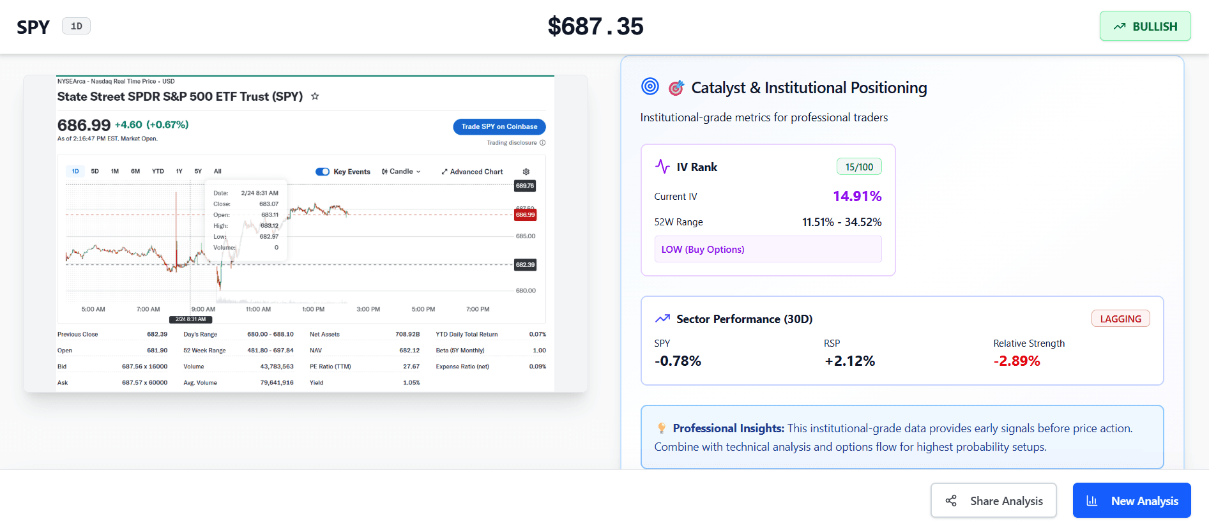Screen dimensions: 1209x528
Task: Open the chart settings gear
Action: tap(526, 171)
